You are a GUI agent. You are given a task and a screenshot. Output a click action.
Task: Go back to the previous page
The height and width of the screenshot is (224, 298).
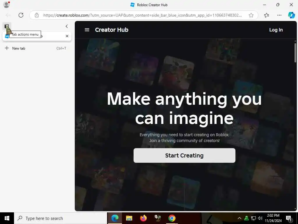coord(8,15)
